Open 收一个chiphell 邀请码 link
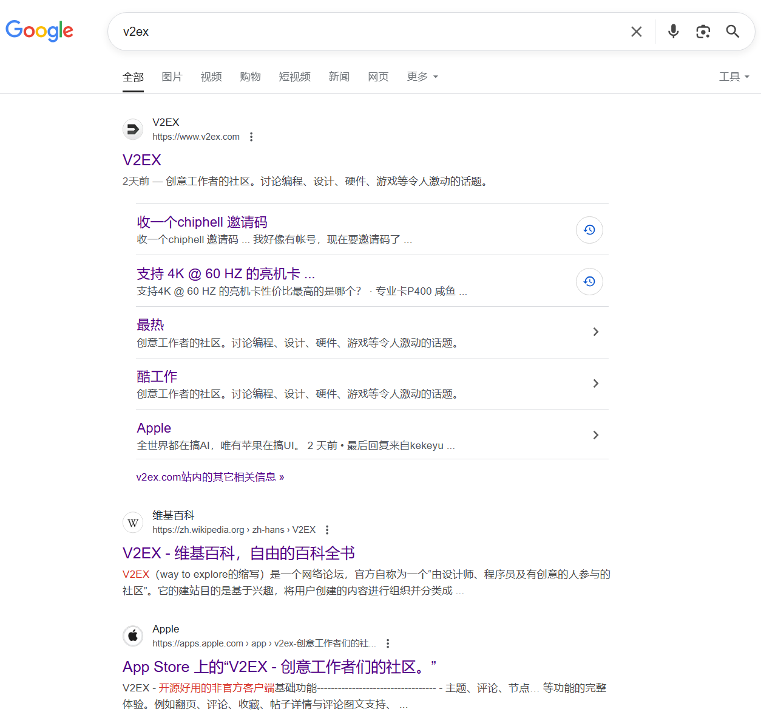Screen dimensions: 761x723 202,222
